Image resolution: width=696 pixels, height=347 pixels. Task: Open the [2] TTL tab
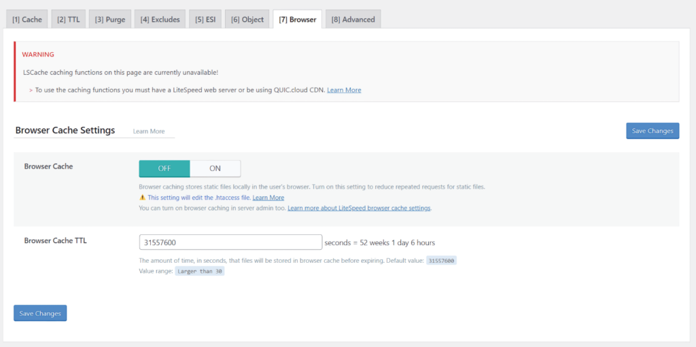coord(69,20)
